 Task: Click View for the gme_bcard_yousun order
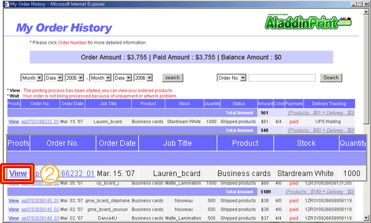[x=14, y=209]
